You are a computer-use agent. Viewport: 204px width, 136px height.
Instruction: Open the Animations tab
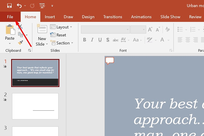point(141,17)
